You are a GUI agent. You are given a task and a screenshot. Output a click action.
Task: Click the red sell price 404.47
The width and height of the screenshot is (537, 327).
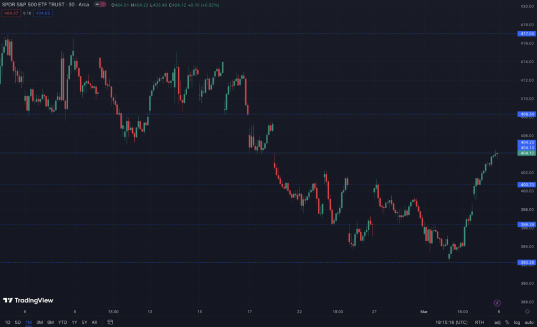point(12,13)
